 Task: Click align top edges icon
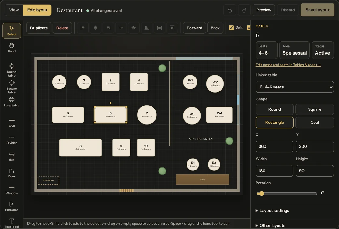coord(121,28)
